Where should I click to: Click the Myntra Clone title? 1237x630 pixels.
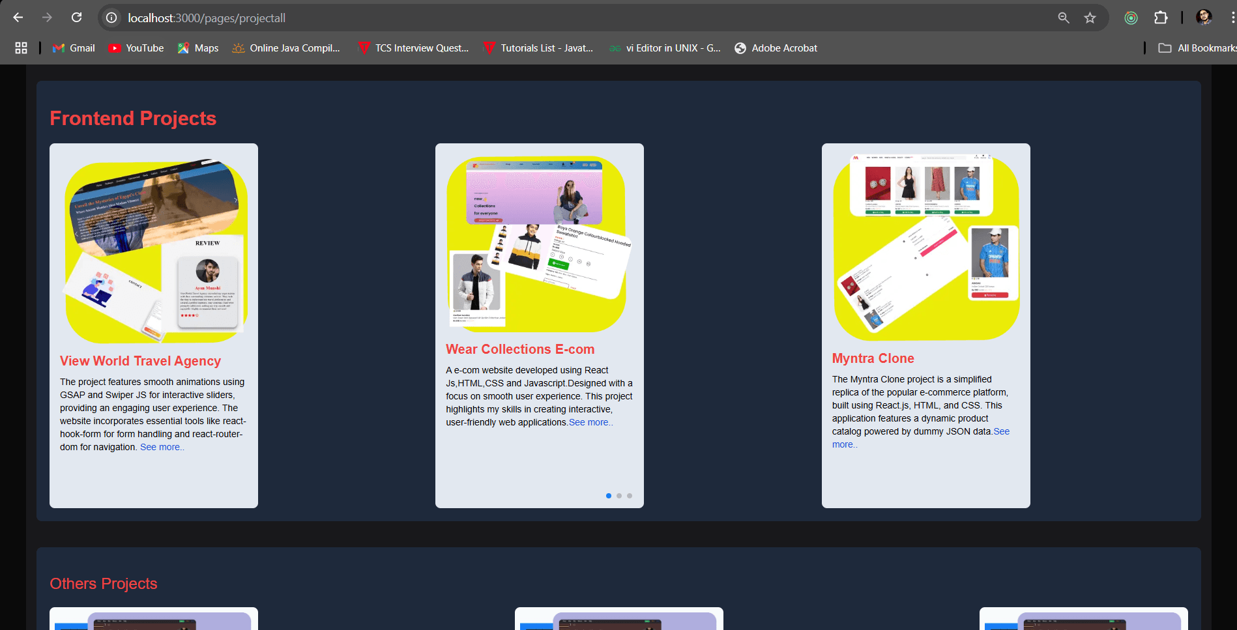873,358
